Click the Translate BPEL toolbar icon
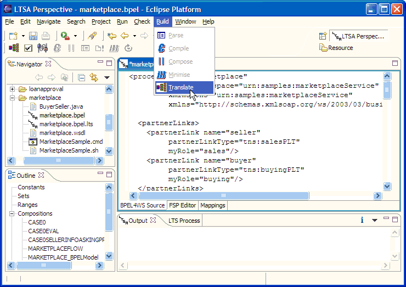Viewport: 406px width, 287px height. click(15, 48)
